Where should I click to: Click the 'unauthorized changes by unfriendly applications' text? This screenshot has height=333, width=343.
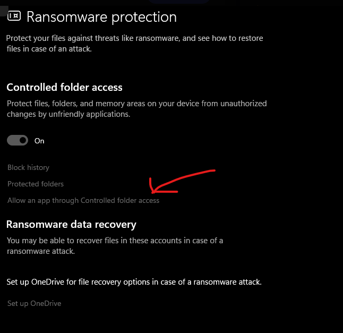coord(68,114)
